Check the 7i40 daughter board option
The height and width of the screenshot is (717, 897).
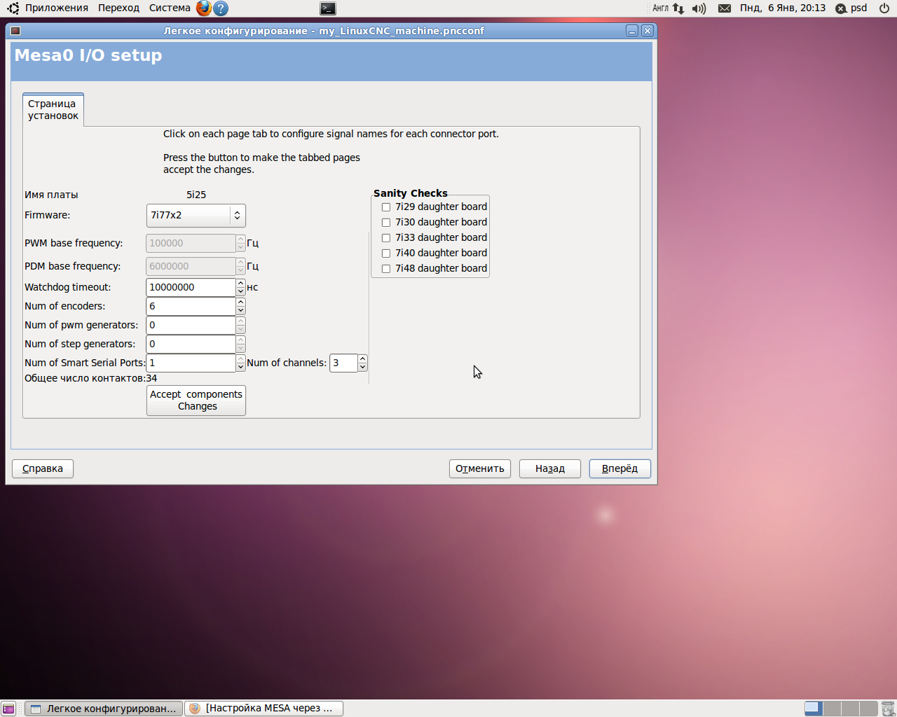(x=386, y=253)
